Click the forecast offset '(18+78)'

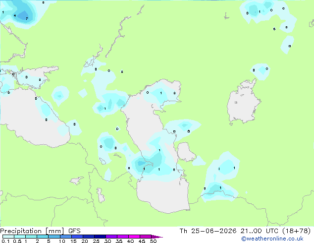coord(296,231)
